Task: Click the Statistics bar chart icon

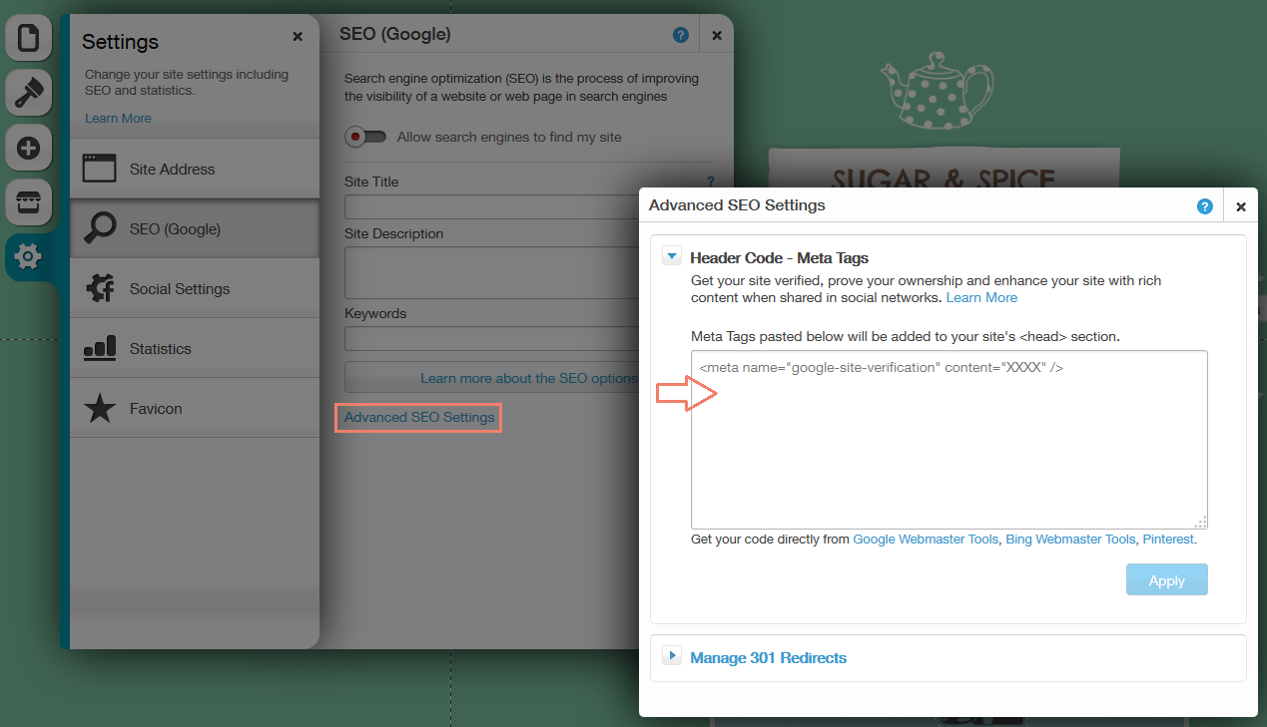Action: [x=99, y=348]
